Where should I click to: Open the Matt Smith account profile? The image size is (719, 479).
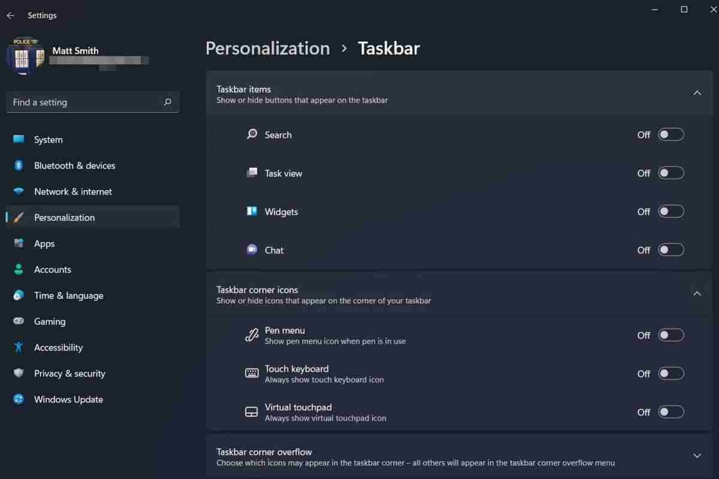75,51
